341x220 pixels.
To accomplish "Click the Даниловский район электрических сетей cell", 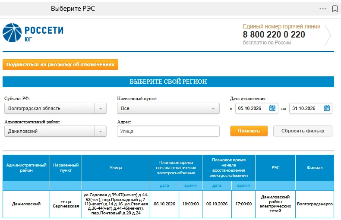I will (x=275, y=204).
